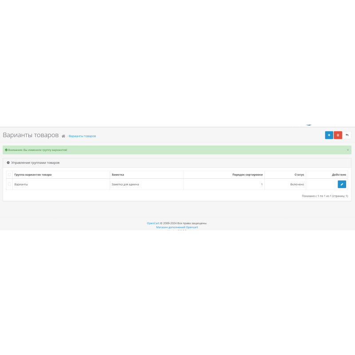Edit the Варианты row with pencil icon
Image resolution: width=355 pixels, height=355 pixels.
pos(342,184)
